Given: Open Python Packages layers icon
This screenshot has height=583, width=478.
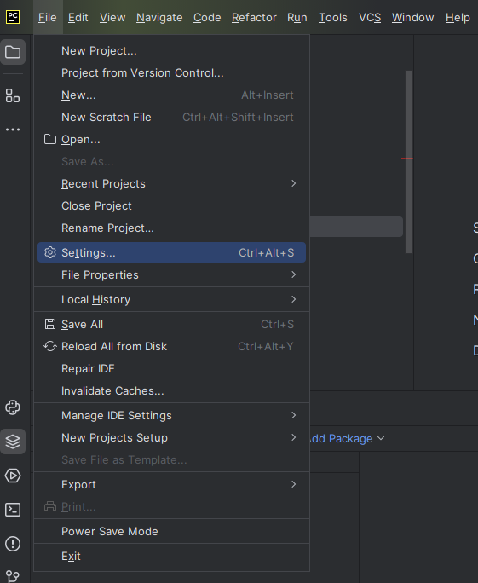Looking at the screenshot, I should [13, 442].
